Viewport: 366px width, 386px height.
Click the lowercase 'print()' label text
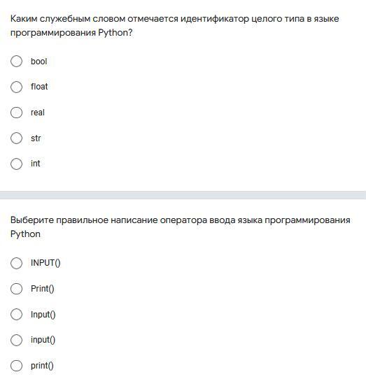click(x=42, y=366)
